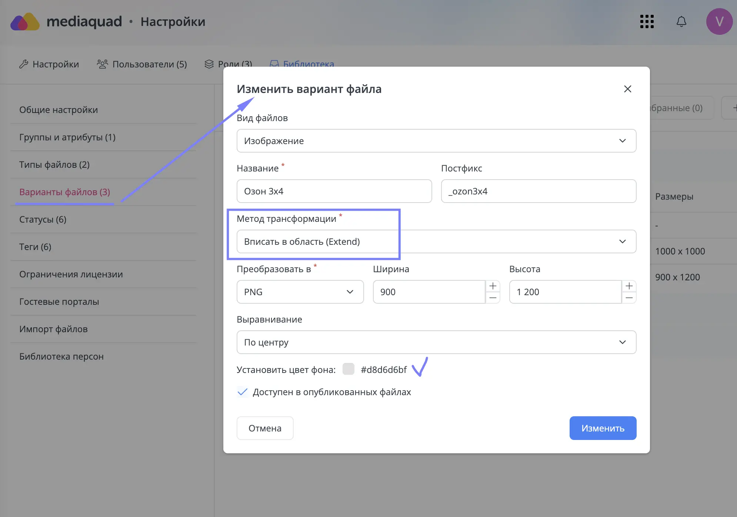Click the layers icon beside Роли
The image size is (737, 517).
click(x=209, y=64)
